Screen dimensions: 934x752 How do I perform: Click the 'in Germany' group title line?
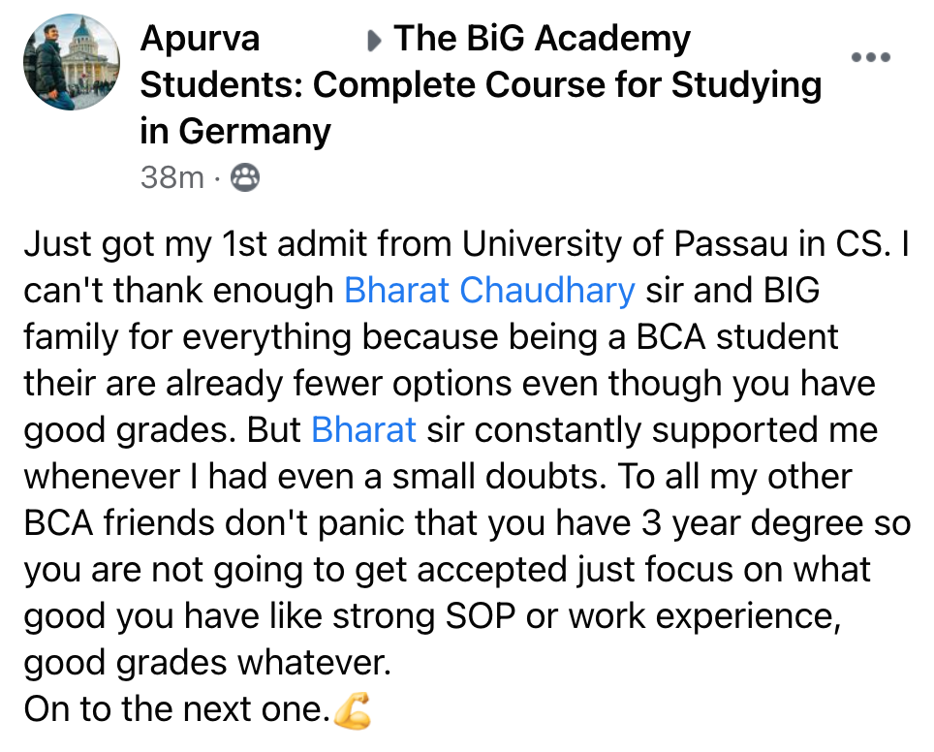click(235, 131)
